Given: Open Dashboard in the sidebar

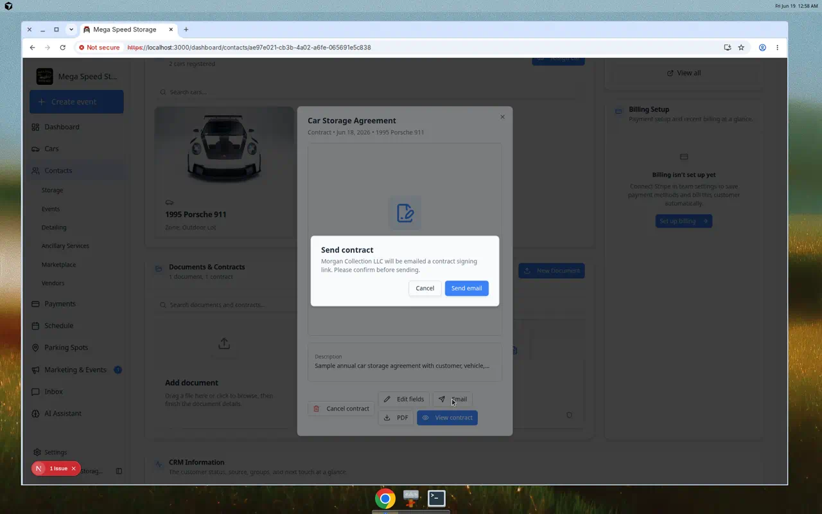Looking at the screenshot, I should (x=62, y=127).
